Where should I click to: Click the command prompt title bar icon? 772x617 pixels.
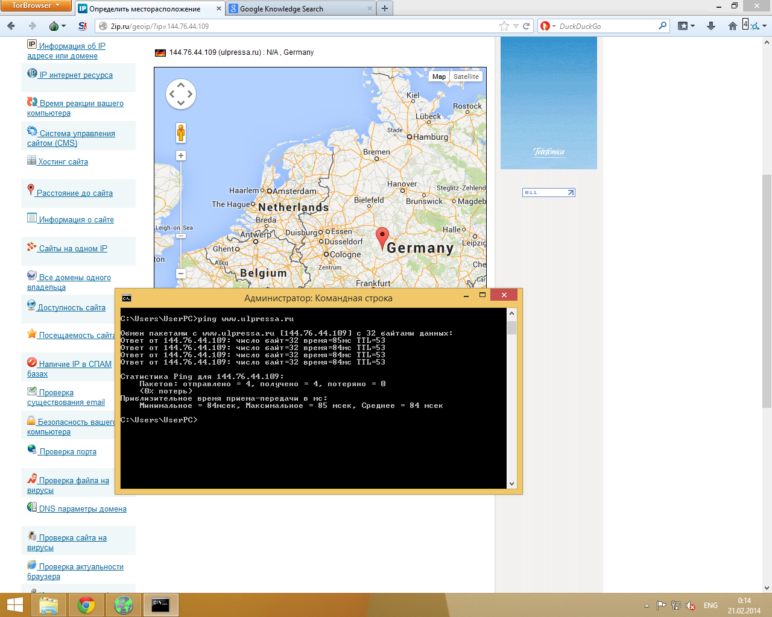[x=127, y=298]
